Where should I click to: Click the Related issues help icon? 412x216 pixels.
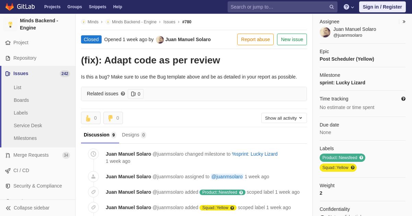click(123, 94)
